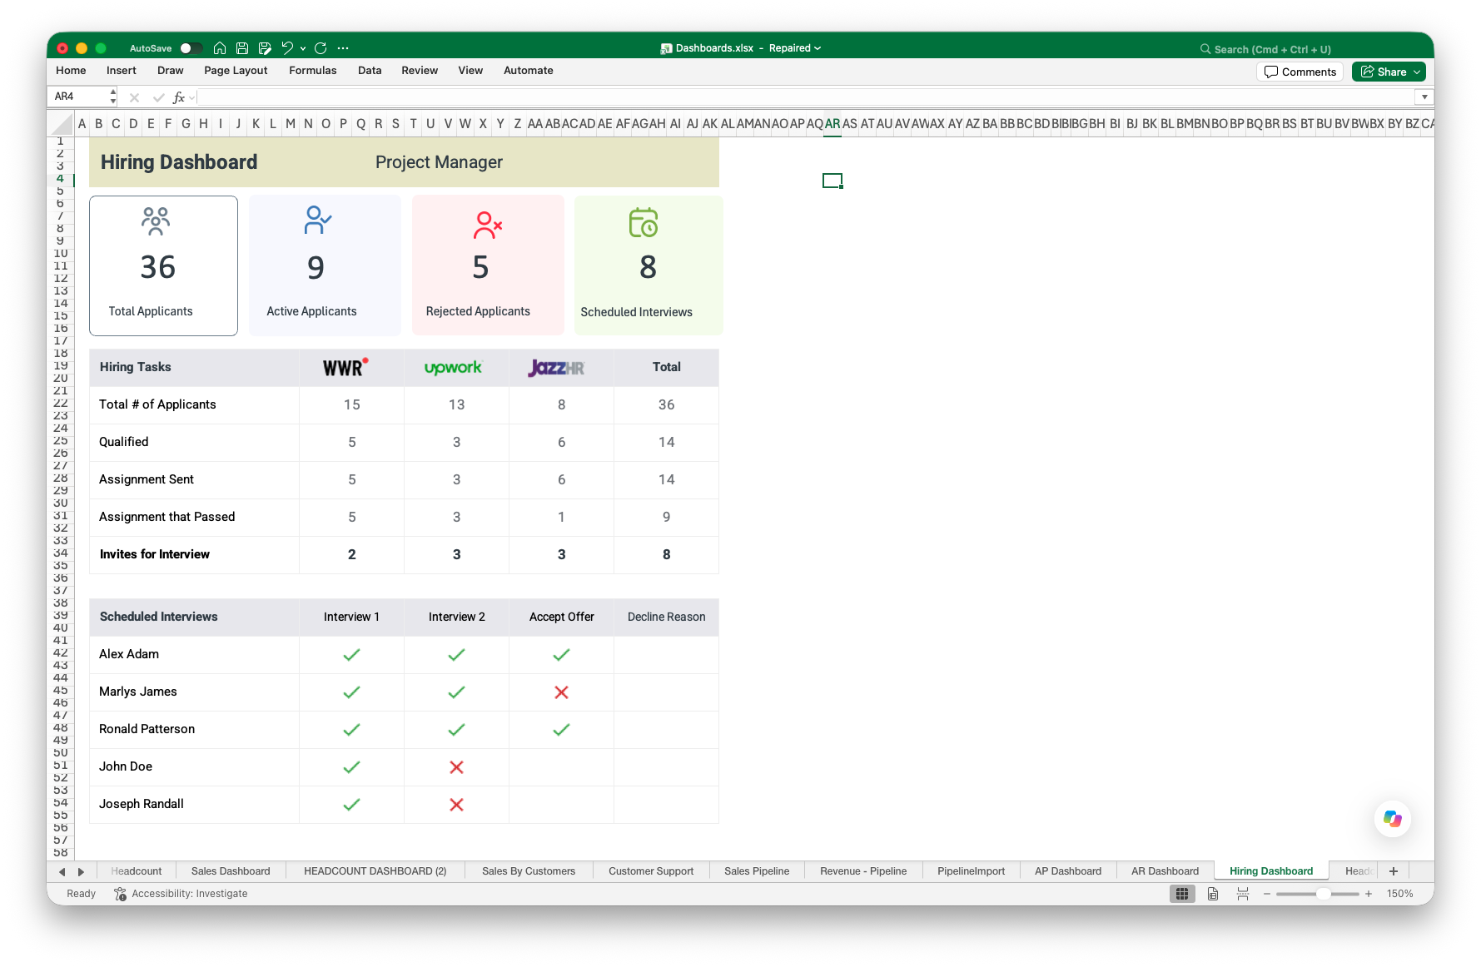Screen dimensions: 1481x967
Task: Click the add new sheet plus button
Action: click(1394, 871)
